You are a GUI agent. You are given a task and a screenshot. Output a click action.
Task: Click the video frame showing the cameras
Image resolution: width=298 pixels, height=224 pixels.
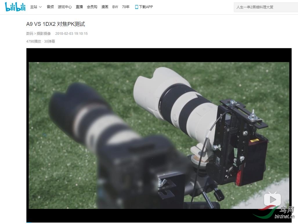pyautogui.click(x=159, y=135)
